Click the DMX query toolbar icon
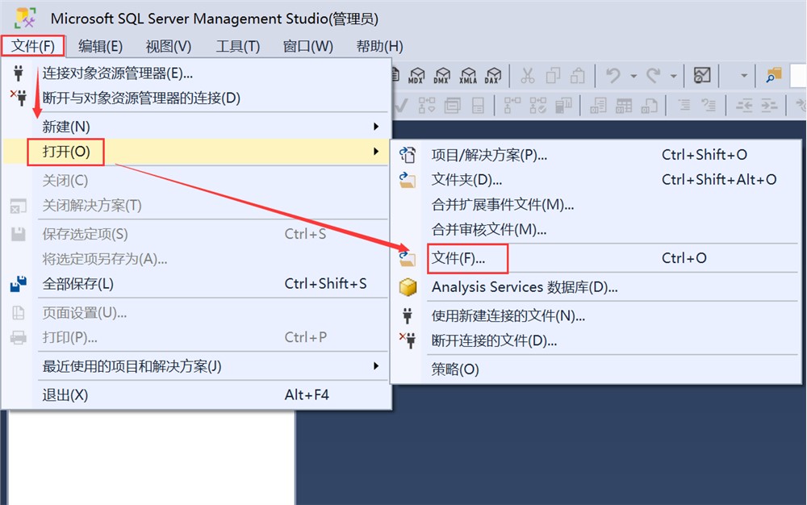Image resolution: width=807 pixels, height=505 pixels. pos(441,76)
